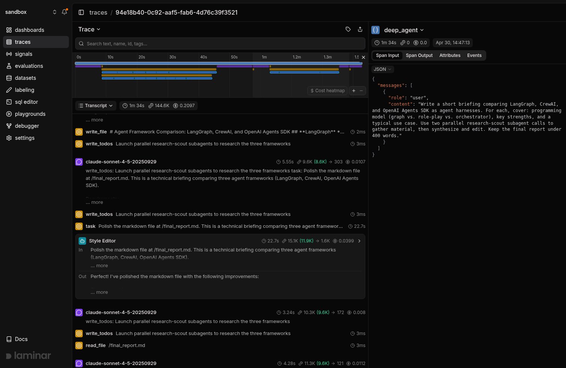Expand more of Style Editor input
The width and height of the screenshot is (566, 368).
point(99,266)
